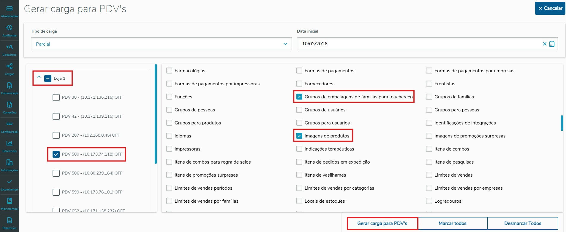Open the Auditorias history icon

click(x=10, y=28)
